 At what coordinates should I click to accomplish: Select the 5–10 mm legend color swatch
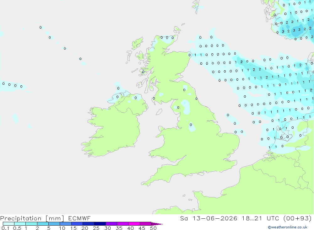(54, 224)
